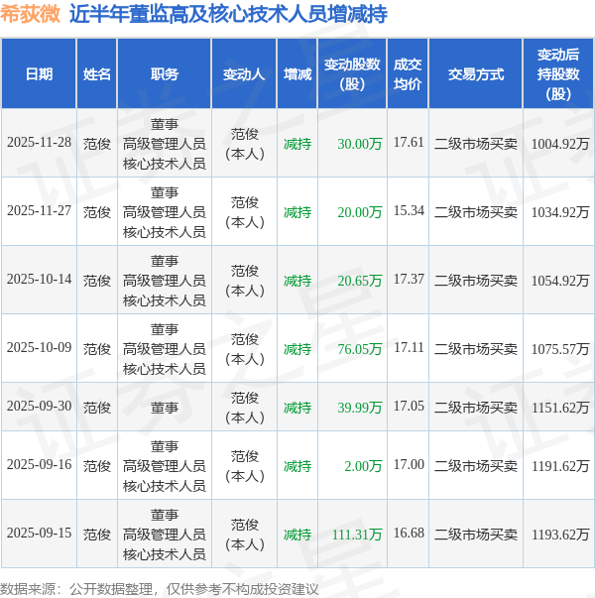595x598 pixels.
Task: Click the 变动后持股数(股) column header
Action: click(558, 74)
